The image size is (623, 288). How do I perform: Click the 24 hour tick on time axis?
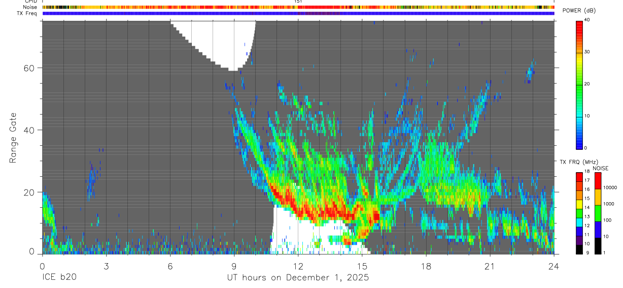tap(554, 266)
